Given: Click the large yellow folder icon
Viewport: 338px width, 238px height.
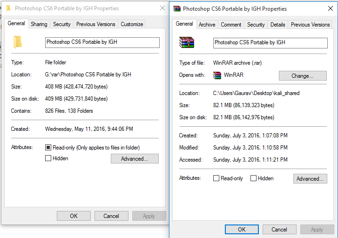Looking at the screenshot, I should [18, 42].
